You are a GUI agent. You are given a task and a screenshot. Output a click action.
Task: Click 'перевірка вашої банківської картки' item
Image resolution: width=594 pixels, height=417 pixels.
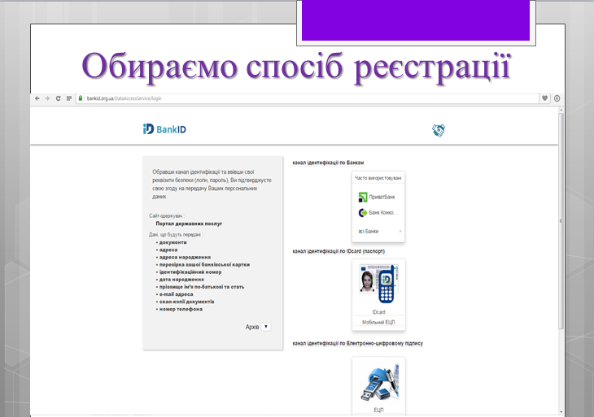click(204, 264)
